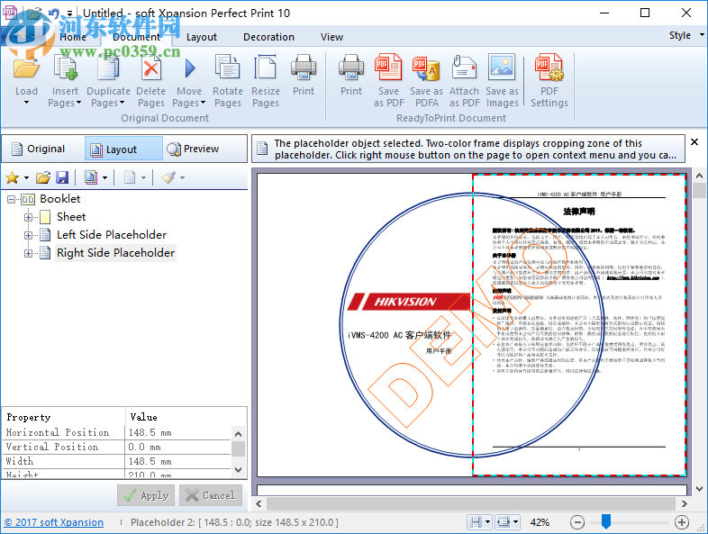Click the blank page icon in panel toolbar
Screen dimensions: 708x534
pyautogui.click(x=130, y=177)
